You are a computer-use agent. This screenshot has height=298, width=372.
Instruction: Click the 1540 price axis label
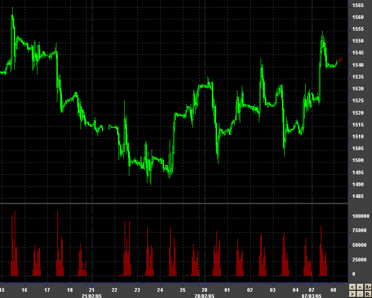358,65
